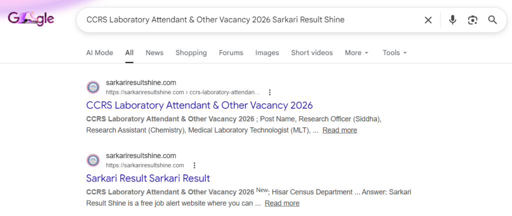The height and width of the screenshot is (216, 512).
Task: Switch to the News tab
Action: (x=154, y=52)
